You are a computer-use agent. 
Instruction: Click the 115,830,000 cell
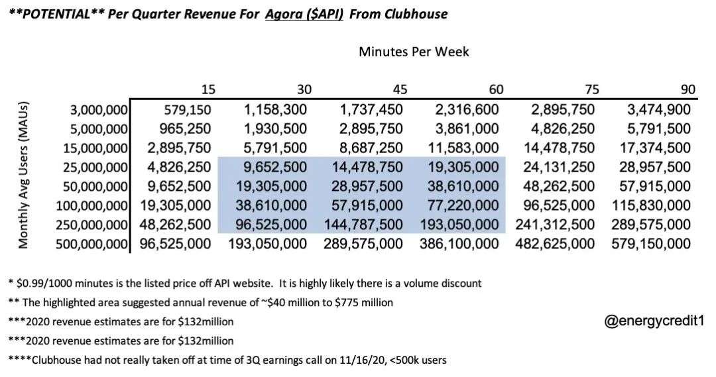click(651, 206)
